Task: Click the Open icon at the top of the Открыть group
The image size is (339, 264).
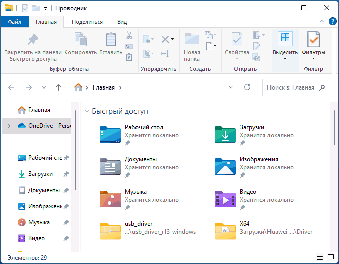Action: [x=256, y=35]
